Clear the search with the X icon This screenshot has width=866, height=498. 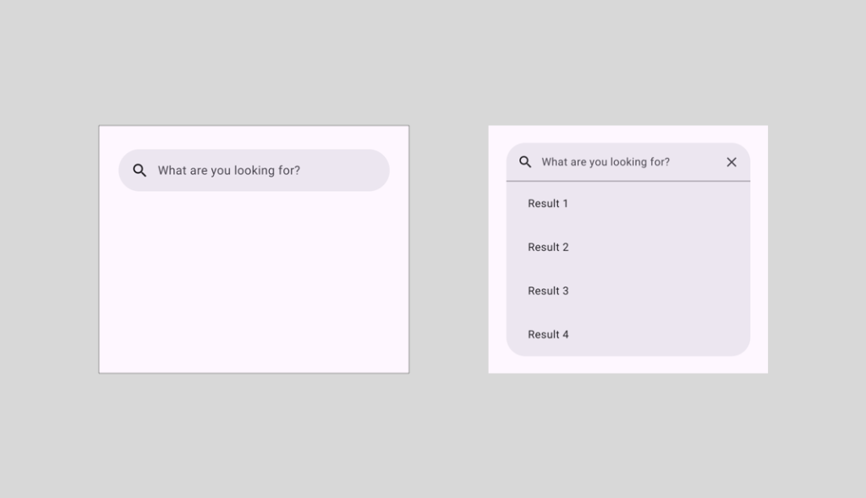tap(732, 162)
